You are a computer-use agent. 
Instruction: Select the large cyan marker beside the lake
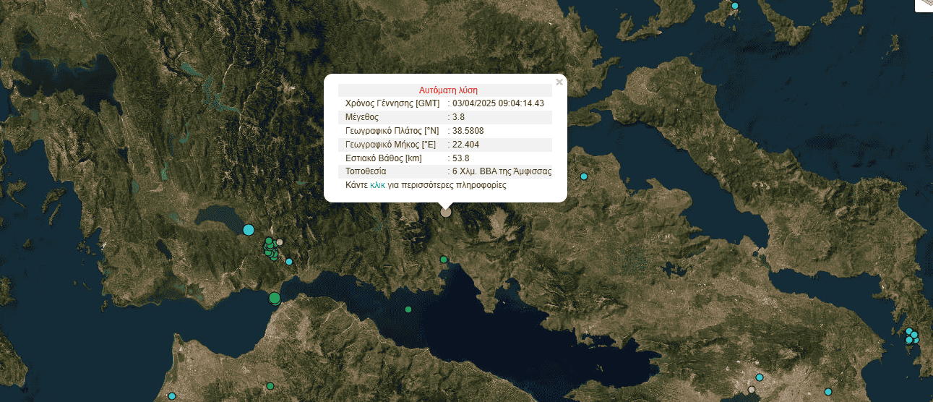(x=249, y=230)
